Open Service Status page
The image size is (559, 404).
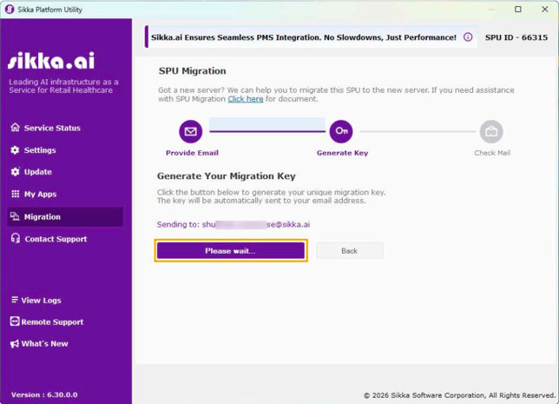[52, 128]
